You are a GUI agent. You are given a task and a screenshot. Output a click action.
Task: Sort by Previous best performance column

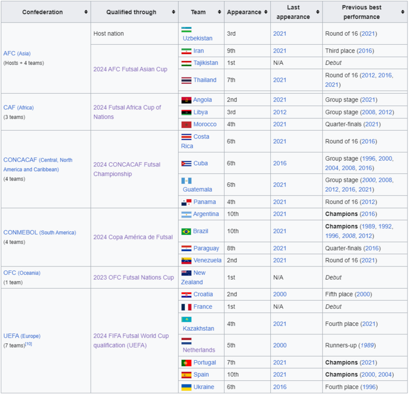pos(403,12)
